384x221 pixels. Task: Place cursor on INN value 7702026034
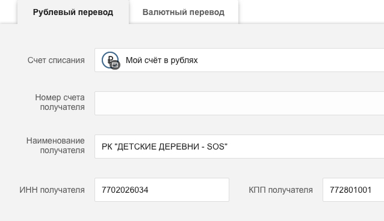125,190
